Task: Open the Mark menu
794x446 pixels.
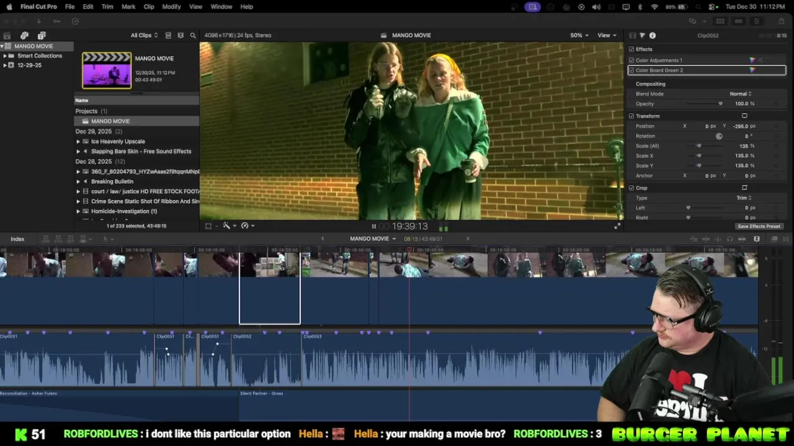Action: click(128, 7)
